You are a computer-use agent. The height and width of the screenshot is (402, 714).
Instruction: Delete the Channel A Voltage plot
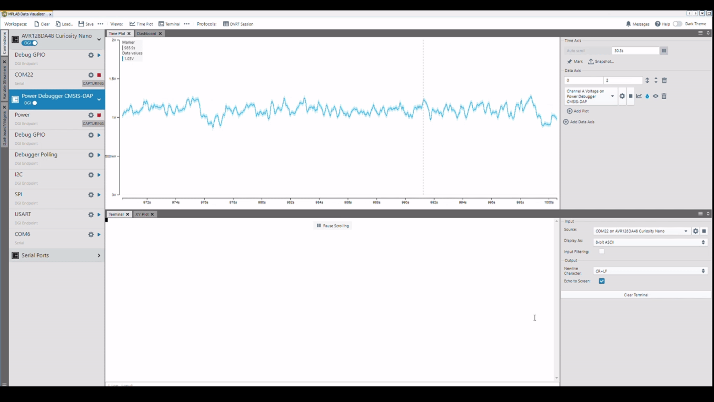[x=664, y=96]
